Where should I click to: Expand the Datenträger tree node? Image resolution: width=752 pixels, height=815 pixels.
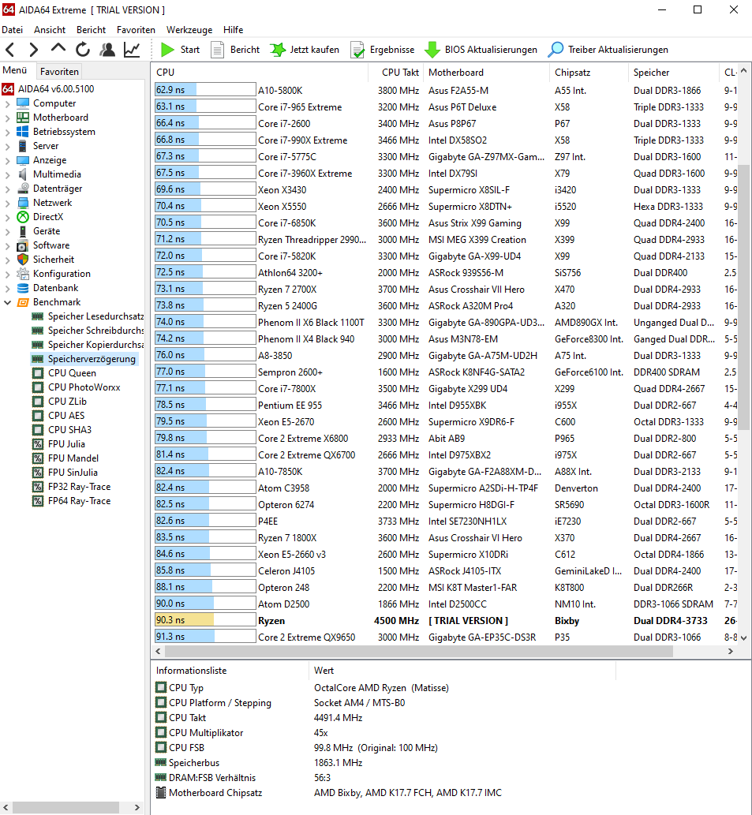tap(7, 189)
